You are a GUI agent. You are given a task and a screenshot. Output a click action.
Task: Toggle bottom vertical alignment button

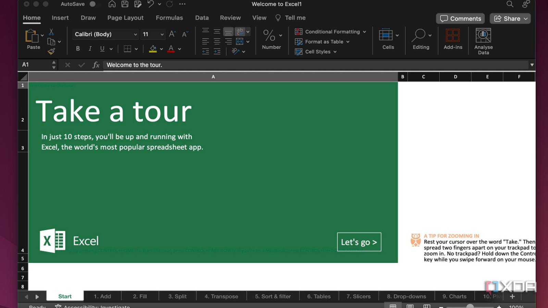228,32
